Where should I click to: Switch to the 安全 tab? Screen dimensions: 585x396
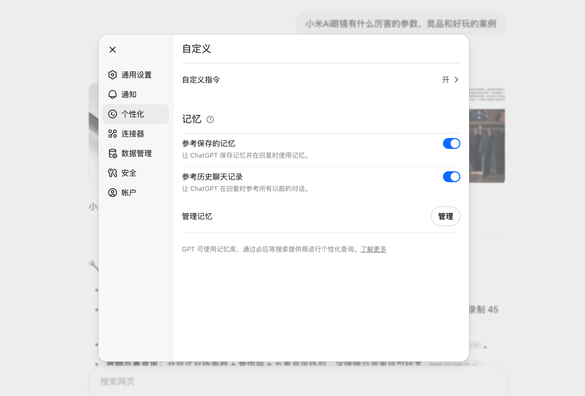point(135,173)
